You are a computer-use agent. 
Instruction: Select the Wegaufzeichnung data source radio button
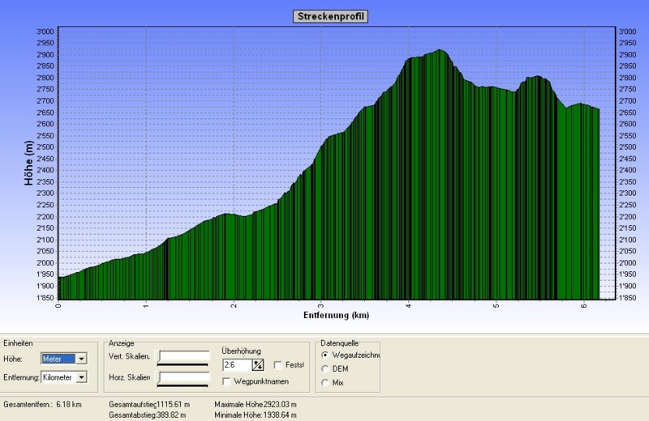326,355
